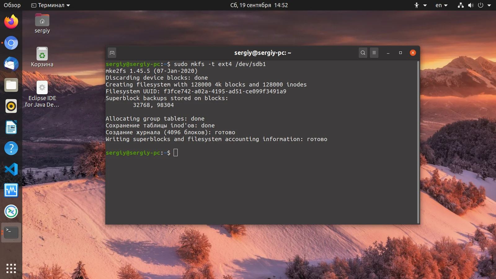Launch Rhythmbox music player from dock
Viewport: 496px width, 279px height.
11,106
